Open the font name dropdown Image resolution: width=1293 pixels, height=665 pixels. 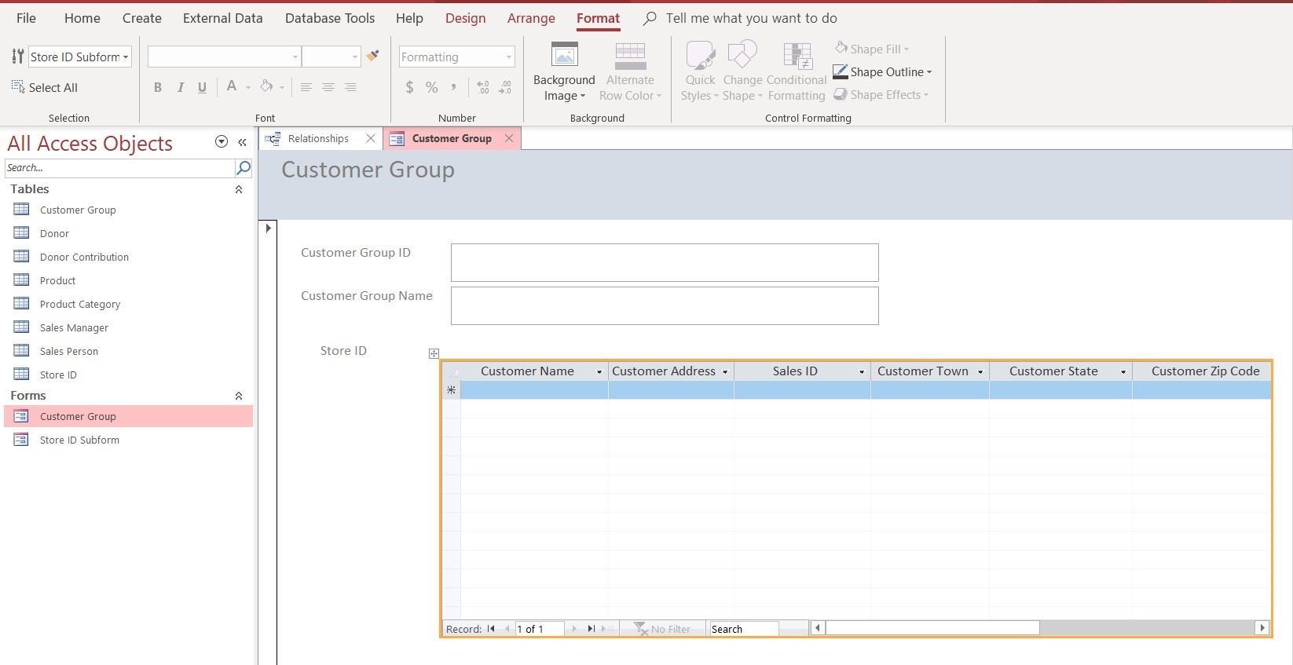coord(295,57)
